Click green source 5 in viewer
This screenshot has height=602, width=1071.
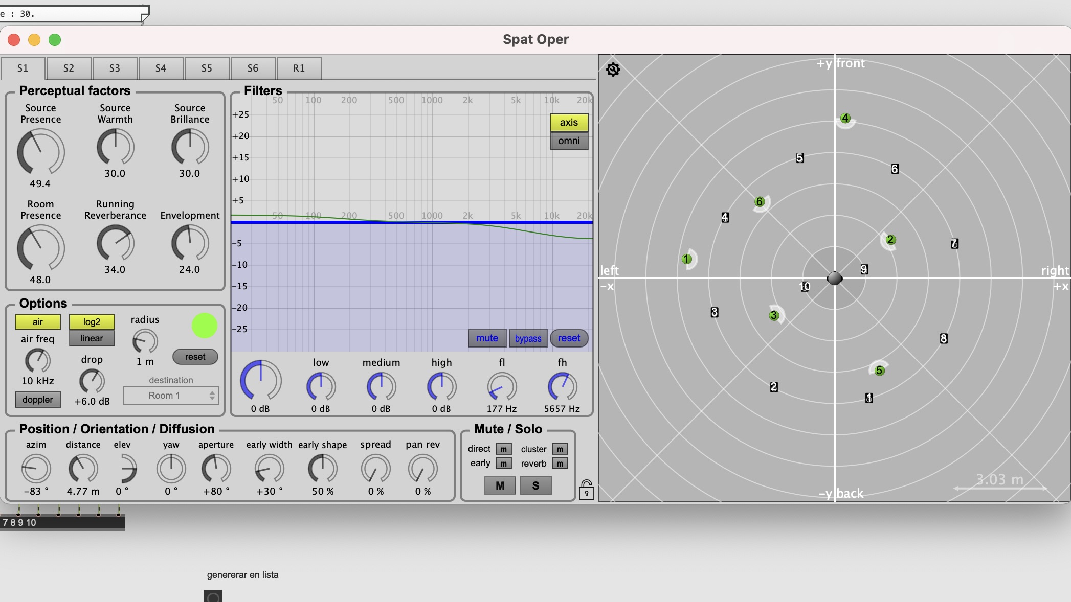[879, 371]
